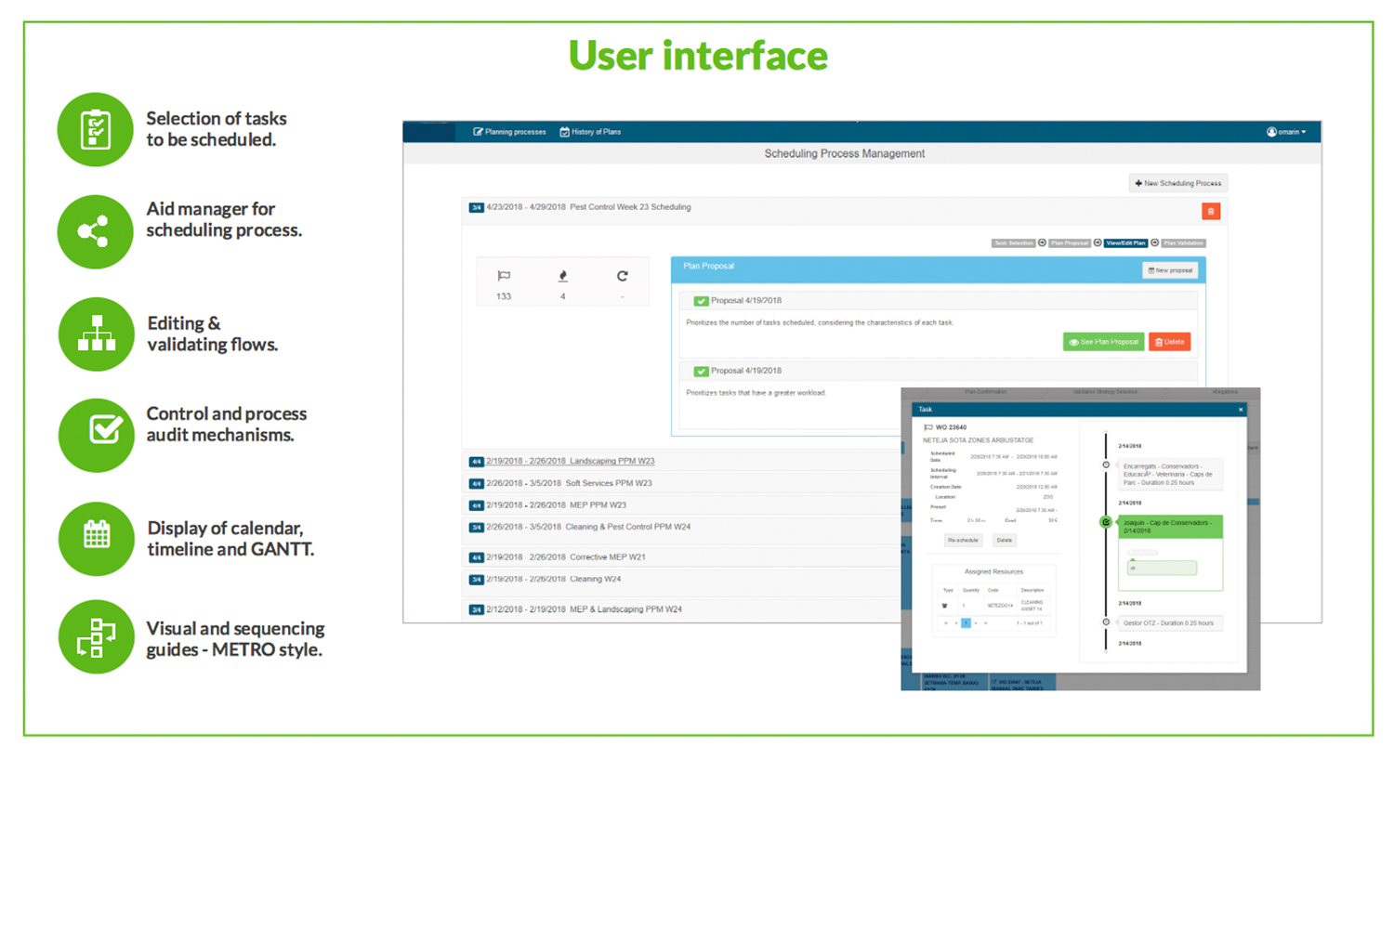This screenshot has height=929, width=1394.
Task: Click the grey Delete button in Task dialog
Action: (1005, 540)
